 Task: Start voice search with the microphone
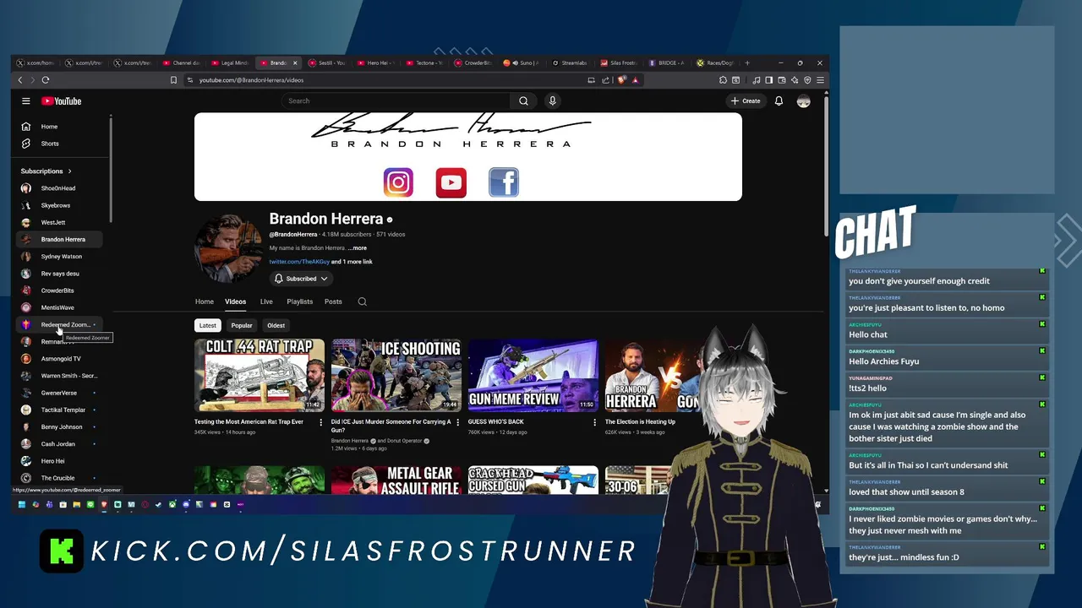(552, 101)
